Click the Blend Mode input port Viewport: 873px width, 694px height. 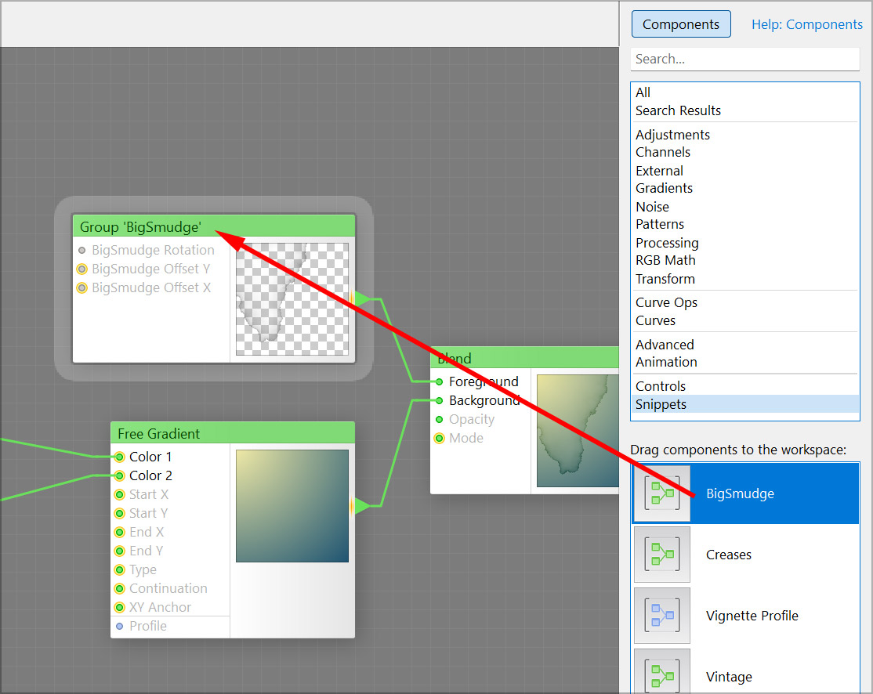[440, 438]
